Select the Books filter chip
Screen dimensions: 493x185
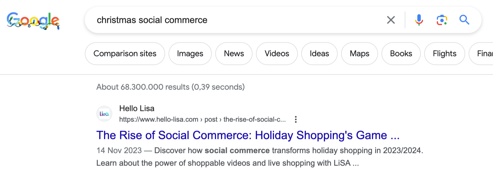pyautogui.click(x=401, y=54)
